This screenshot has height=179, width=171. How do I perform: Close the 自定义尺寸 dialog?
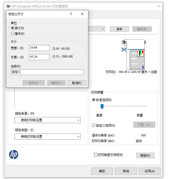(82, 14)
